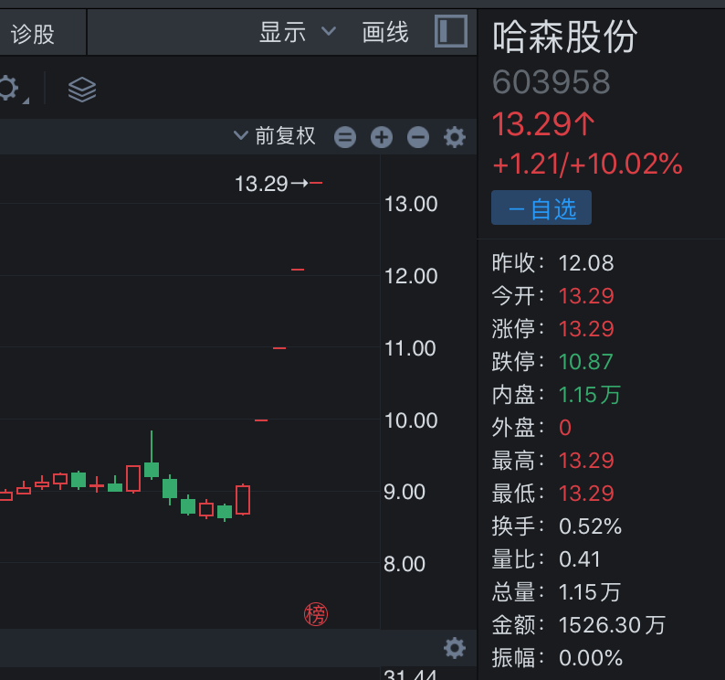
Task: Click the 哈森股份 stock name
Action: pyautogui.click(x=565, y=37)
